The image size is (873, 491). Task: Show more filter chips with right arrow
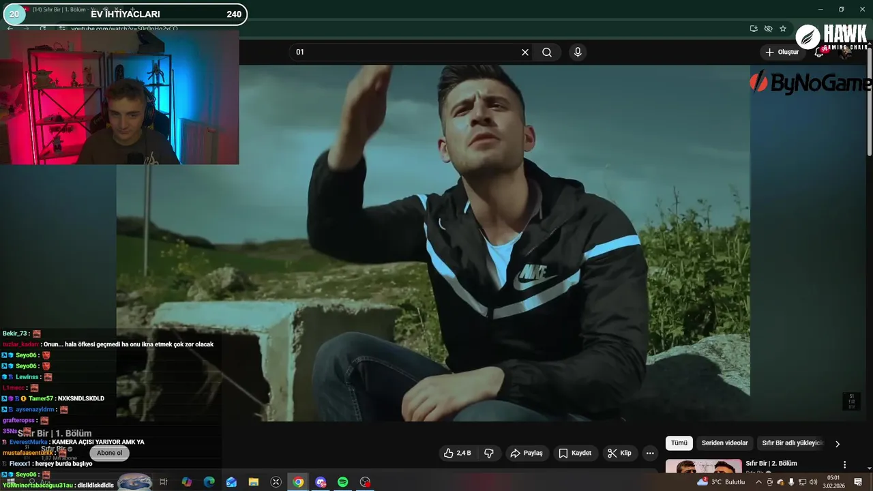(x=838, y=444)
